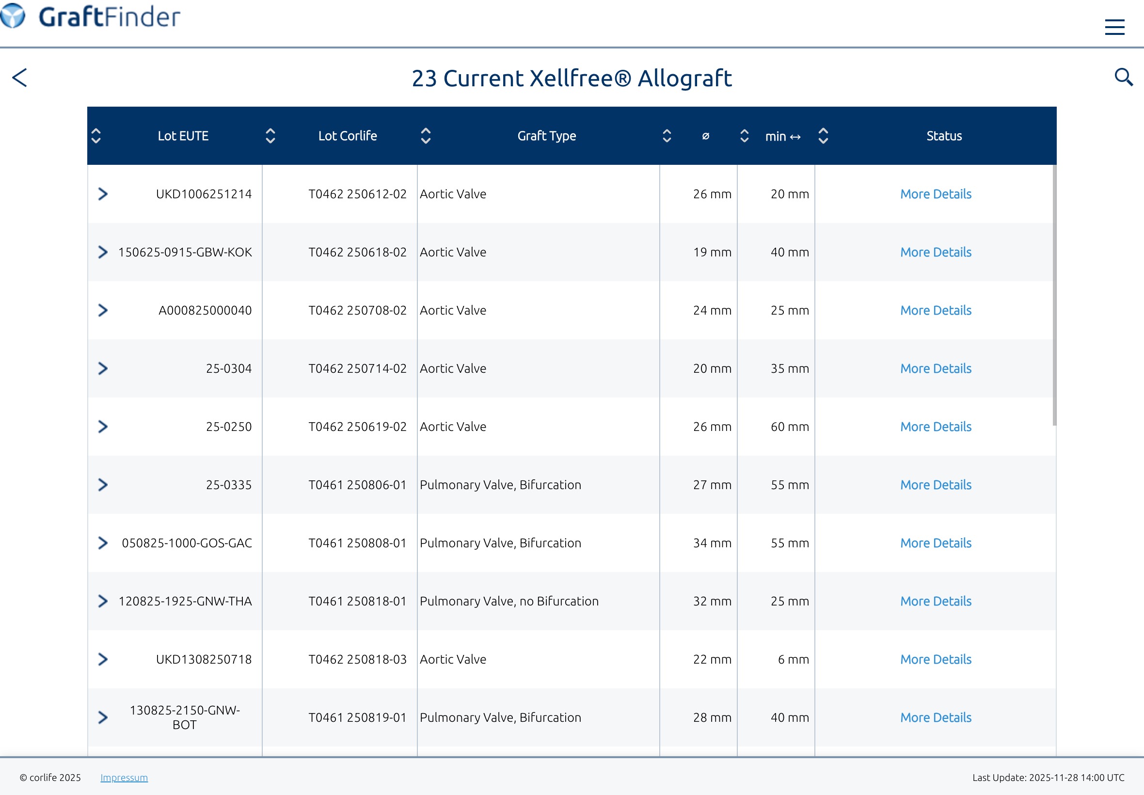Viewport: 1144px width, 795px height.
Task: Sort by Graft Type column arrows
Action: (426, 136)
